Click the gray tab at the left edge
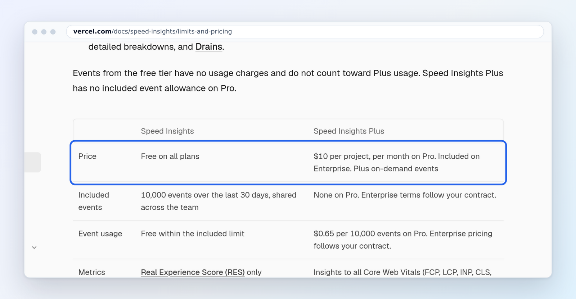The image size is (576, 299). (x=33, y=162)
